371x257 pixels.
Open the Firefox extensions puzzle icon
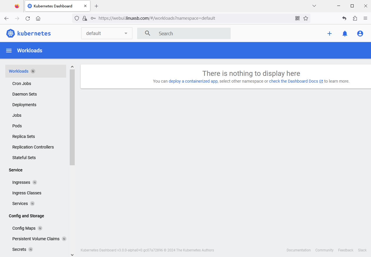(x=355, y=18)
